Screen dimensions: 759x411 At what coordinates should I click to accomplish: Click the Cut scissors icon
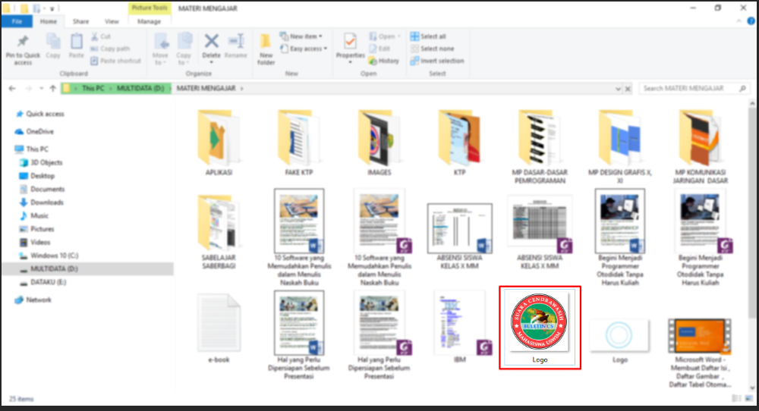(x=95, y=36)
